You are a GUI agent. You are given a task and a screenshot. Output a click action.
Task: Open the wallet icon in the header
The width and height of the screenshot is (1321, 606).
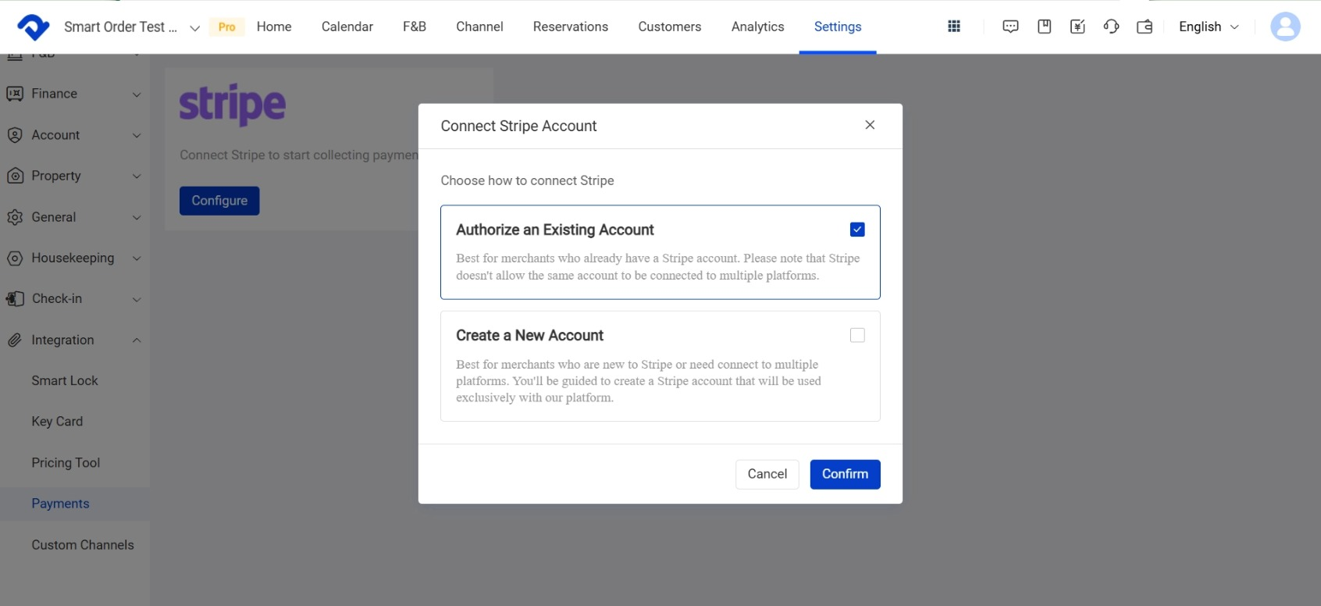(1145, 27)
